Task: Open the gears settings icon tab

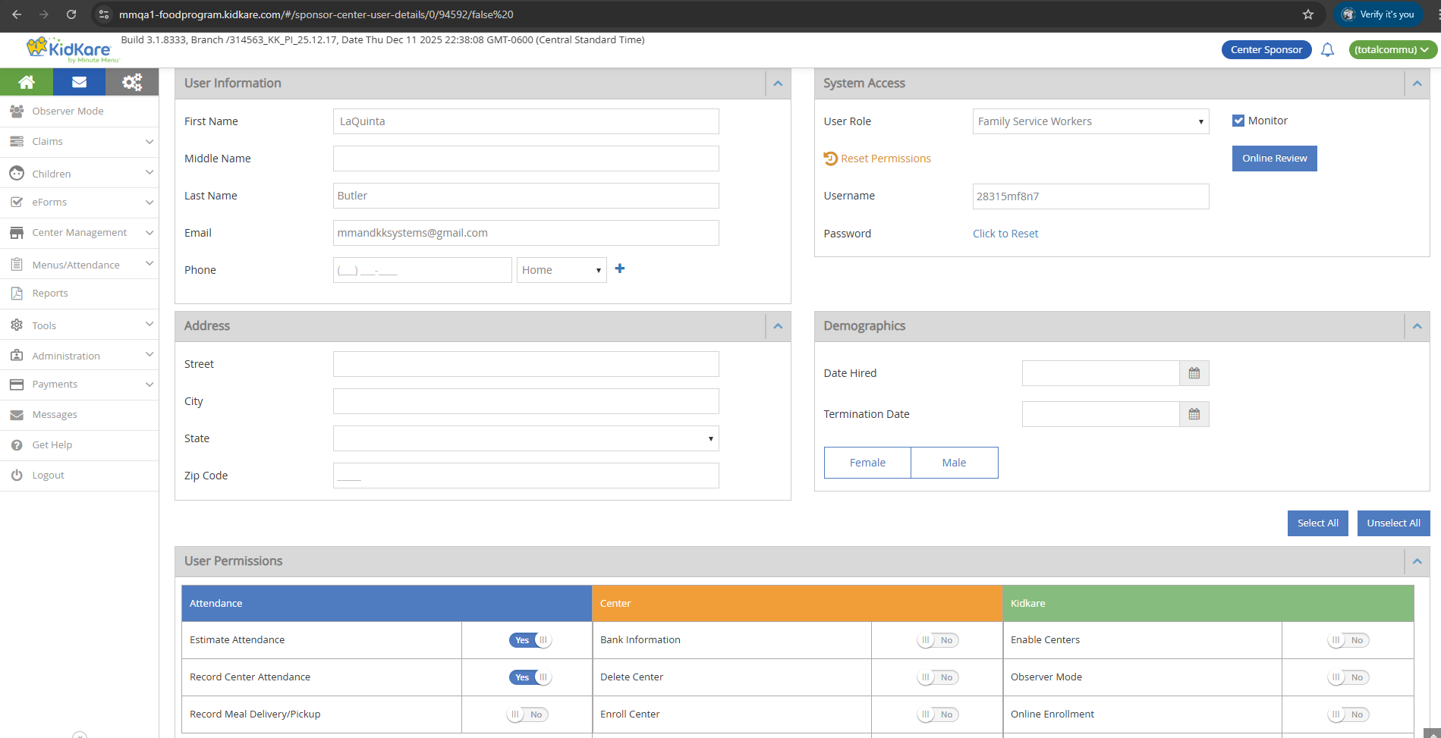Action: (132, 82)
